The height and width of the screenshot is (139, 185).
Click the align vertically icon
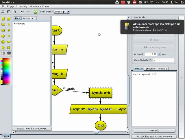[x=3, y=53]
